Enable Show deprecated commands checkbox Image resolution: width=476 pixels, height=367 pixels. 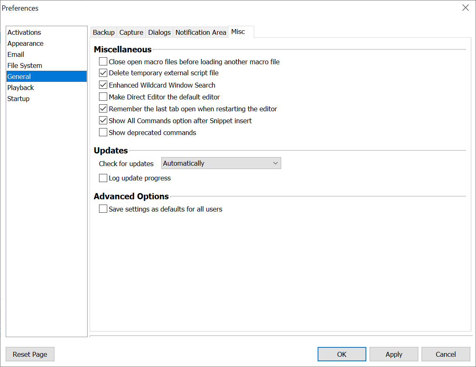pyautogui.click(x=103, y=133)
